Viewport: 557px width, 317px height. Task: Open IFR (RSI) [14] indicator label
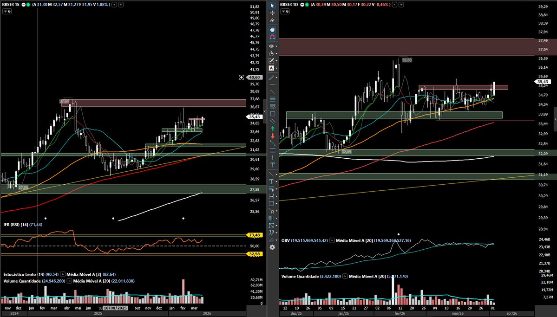point(16,225)
